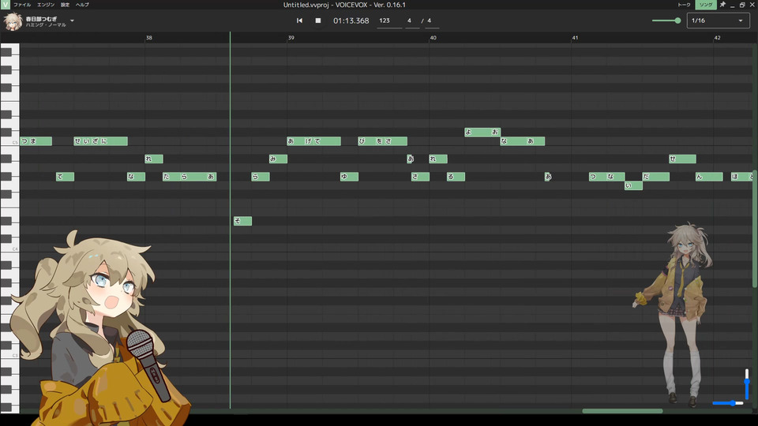
Task: Click measure 40 on the ruler
Action: pos(433,38)
